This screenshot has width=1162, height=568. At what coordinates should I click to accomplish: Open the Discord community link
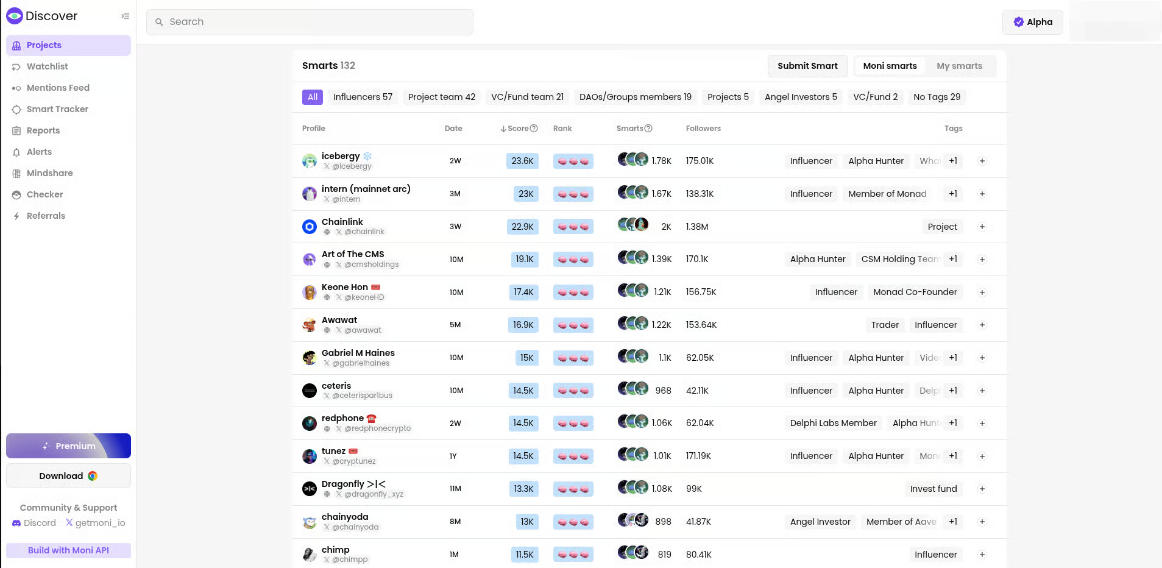click(34, 523)
